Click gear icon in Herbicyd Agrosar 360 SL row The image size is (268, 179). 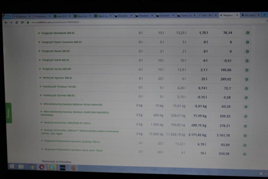246,79
